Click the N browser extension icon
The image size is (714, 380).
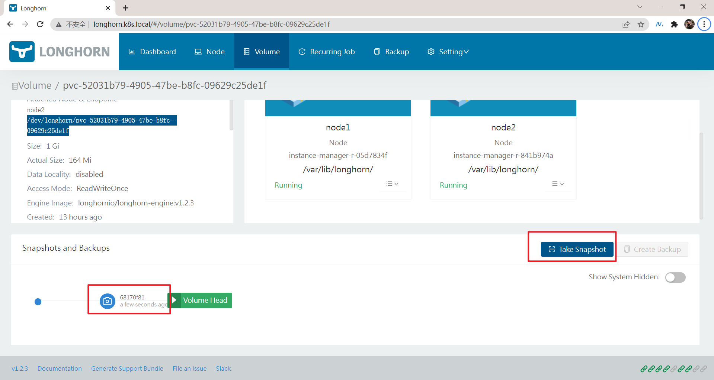pos(659,25)
